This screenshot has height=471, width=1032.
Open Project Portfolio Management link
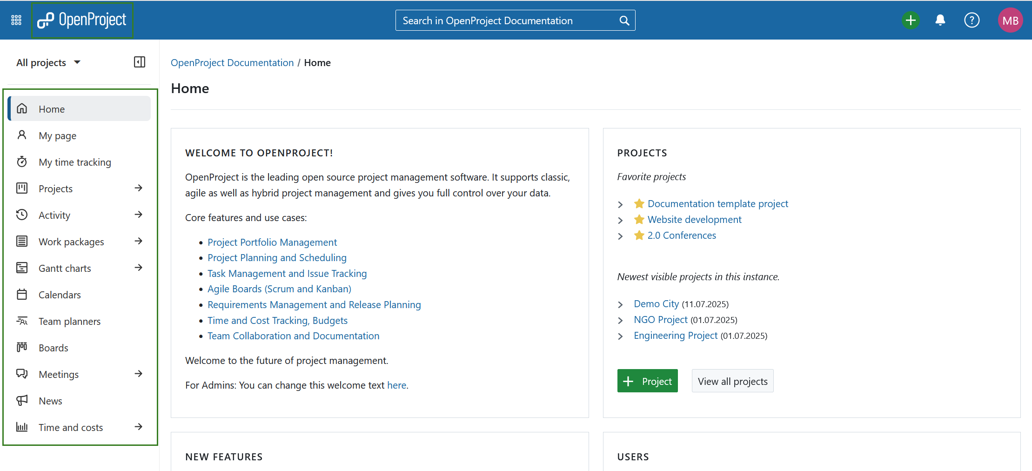(x=272, y=242)
